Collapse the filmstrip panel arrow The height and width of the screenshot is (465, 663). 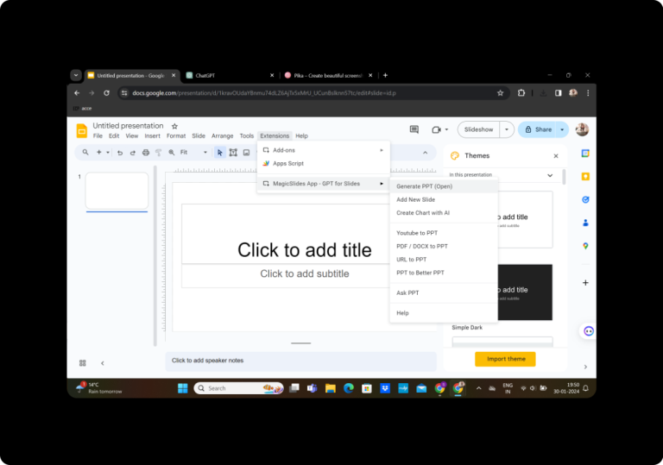coord(103,363)
